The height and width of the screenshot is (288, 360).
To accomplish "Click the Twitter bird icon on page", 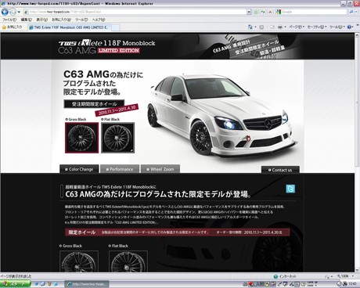I will [290, 189].
